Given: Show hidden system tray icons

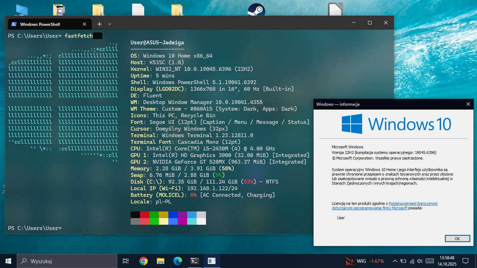Looking at the screenshot, I should [395, 261].
